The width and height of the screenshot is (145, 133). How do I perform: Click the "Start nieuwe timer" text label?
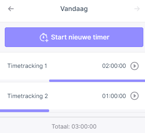[80, 37]
